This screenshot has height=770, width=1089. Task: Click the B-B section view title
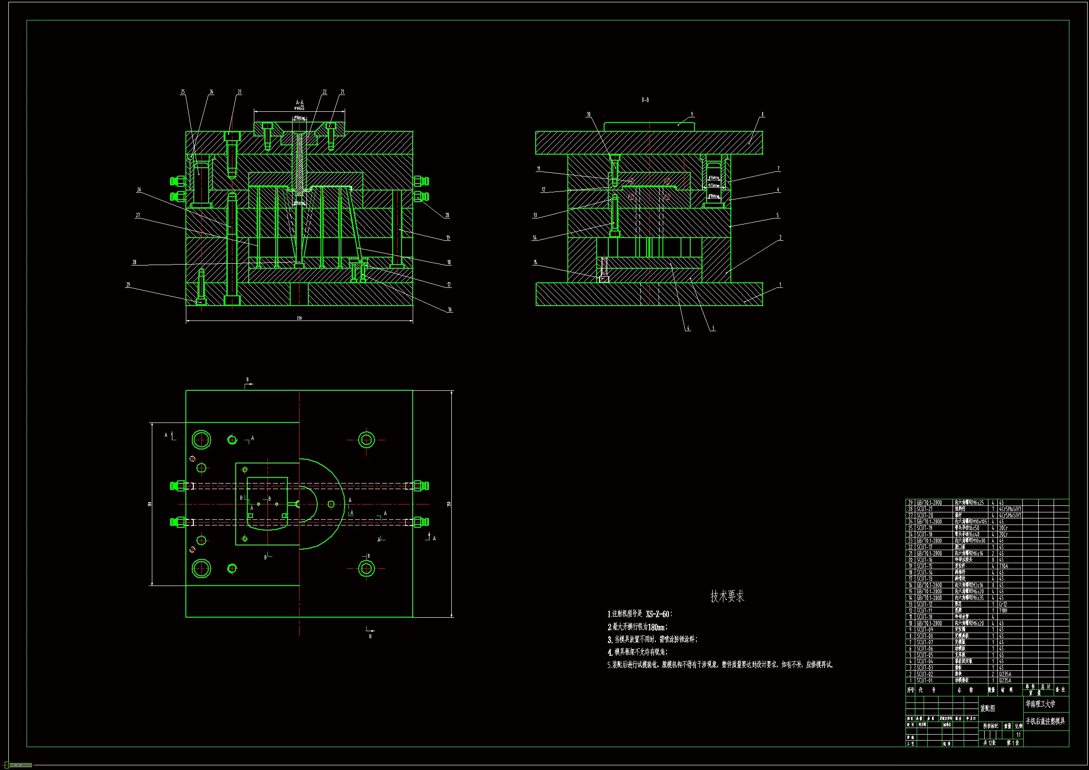[645, 100]
